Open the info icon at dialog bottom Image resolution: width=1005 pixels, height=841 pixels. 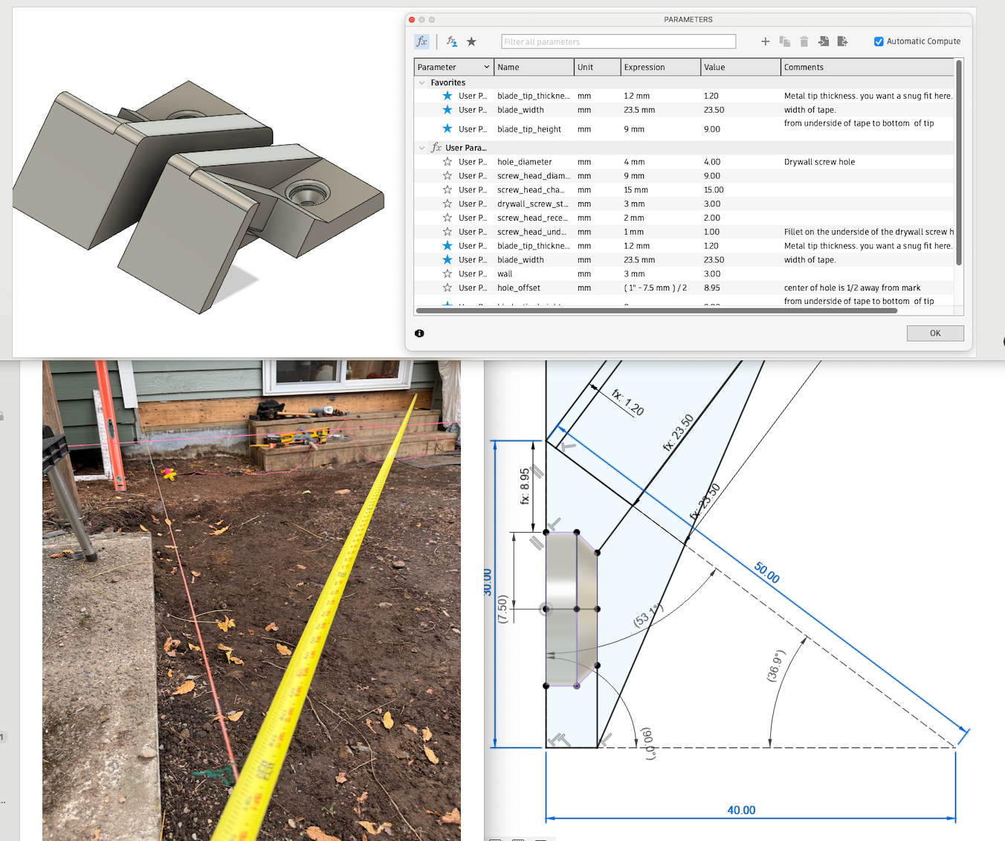pyautogui.click(x=419, y=334)
